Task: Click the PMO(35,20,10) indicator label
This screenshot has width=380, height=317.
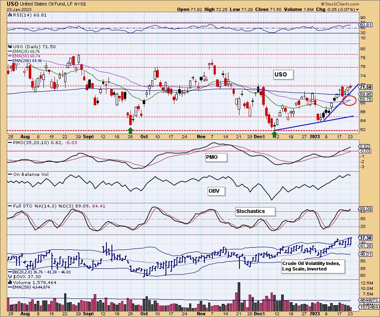Action: pyautogui.click(x=43, y=142)
